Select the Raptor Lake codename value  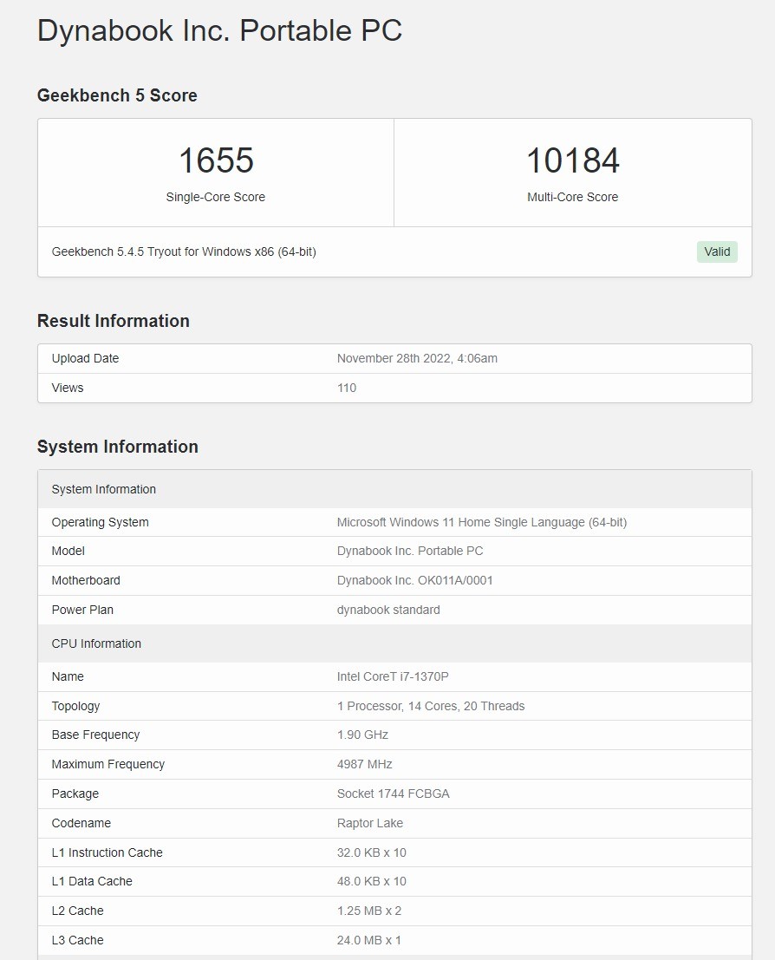[x=370, y=823]
